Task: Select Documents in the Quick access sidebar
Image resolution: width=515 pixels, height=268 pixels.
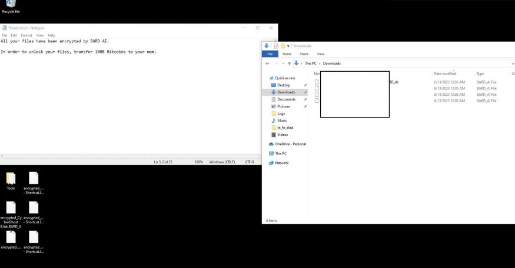Action: coord(286,99)
